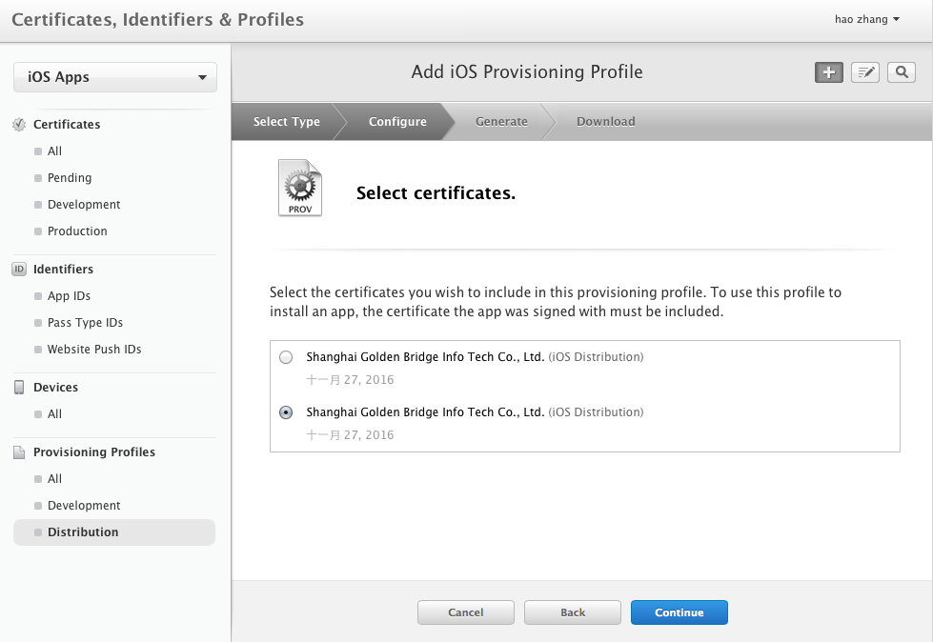Go Back to the previous step
Viewport: 933px width, 642px height.
tap(573, 612)
